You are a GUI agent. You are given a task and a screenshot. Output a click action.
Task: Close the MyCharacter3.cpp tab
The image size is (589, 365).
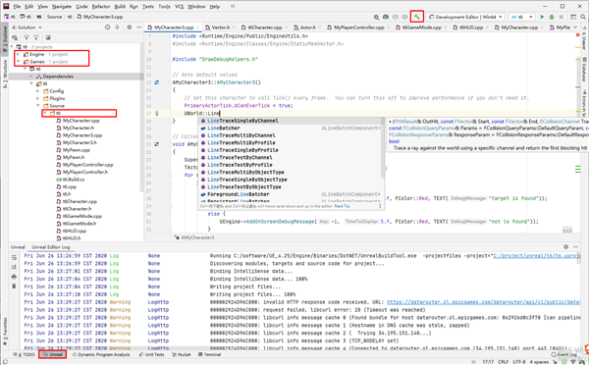pyautogui.click(x=197, y=27)
